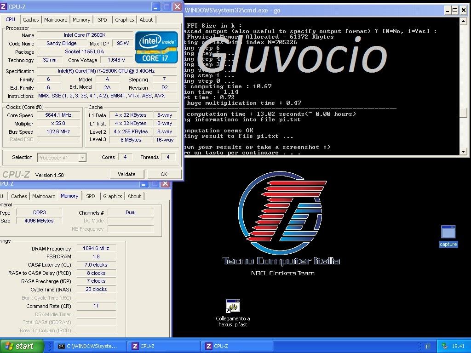Open the SPD tab in top CPU-Z

tap(103, 20)
